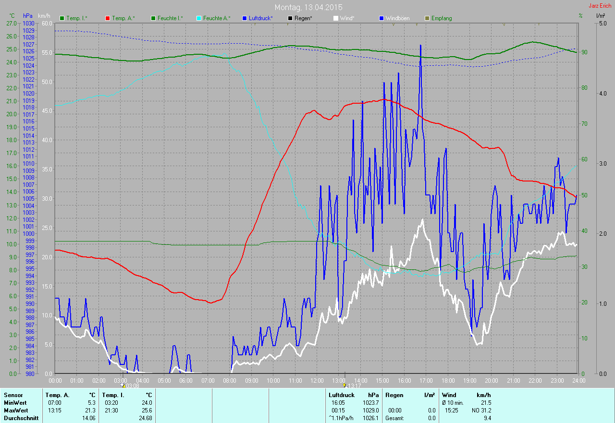Select the Durchschnitt row label

pos(20,418)
